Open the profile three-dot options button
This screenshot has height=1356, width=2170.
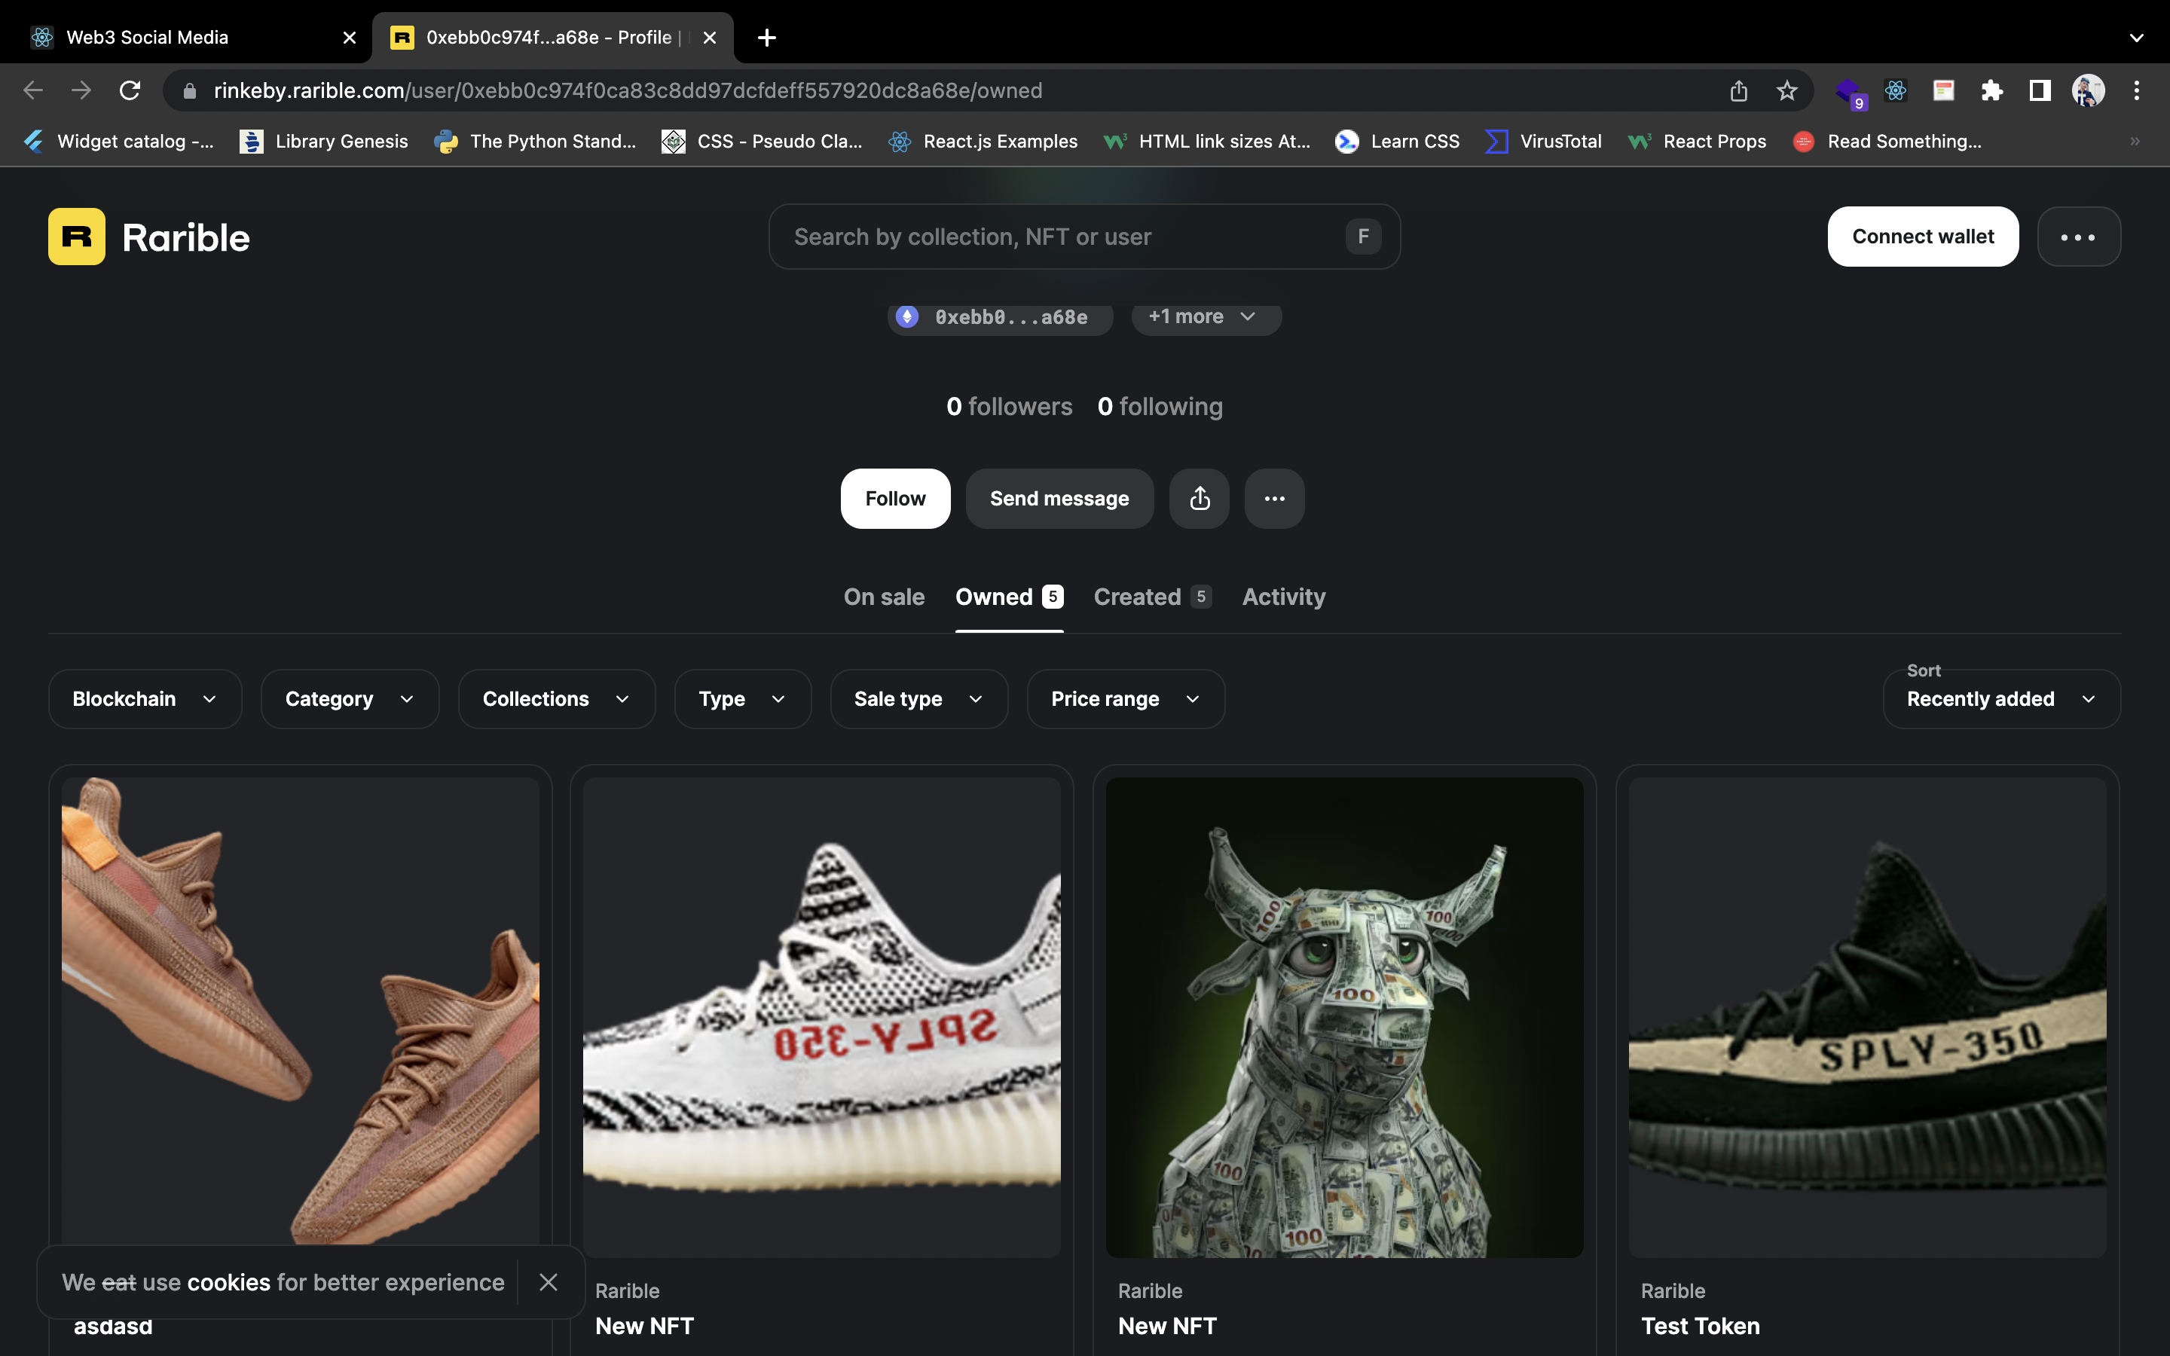pos(1274,499)
